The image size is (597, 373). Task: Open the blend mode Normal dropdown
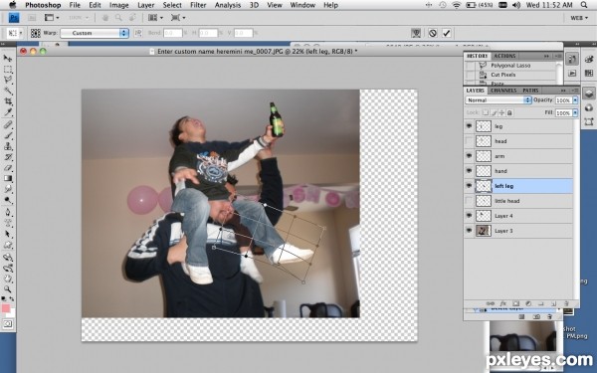coord(498,100)
